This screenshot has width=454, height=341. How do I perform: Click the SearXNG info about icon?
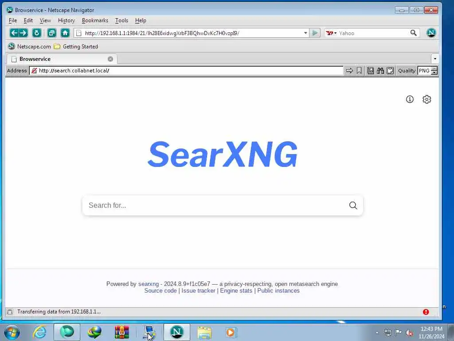(x=409, y=99)
